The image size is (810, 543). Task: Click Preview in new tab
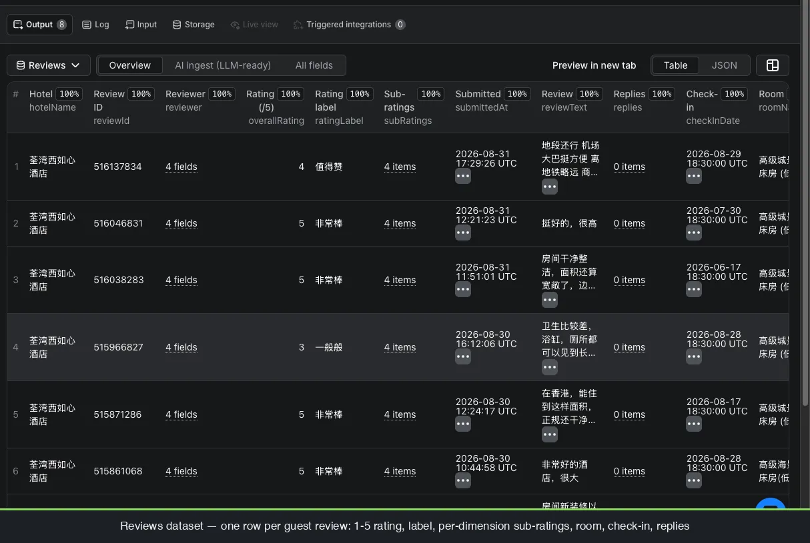[594, 65]
